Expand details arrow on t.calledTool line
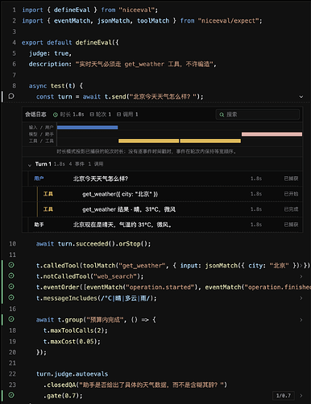 301,266
